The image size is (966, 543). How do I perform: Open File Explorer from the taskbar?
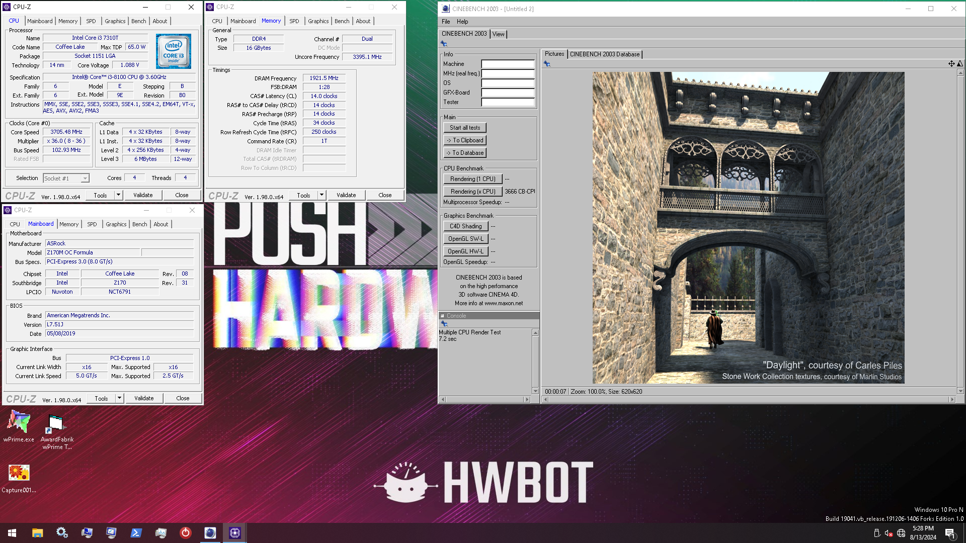(37, 533)
